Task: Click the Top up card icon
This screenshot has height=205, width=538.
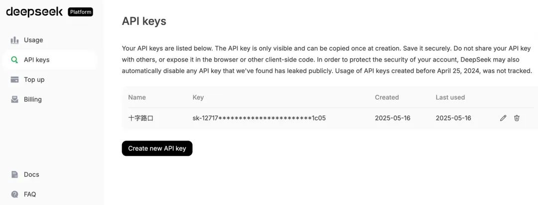Action: click(x=14, y=80)
